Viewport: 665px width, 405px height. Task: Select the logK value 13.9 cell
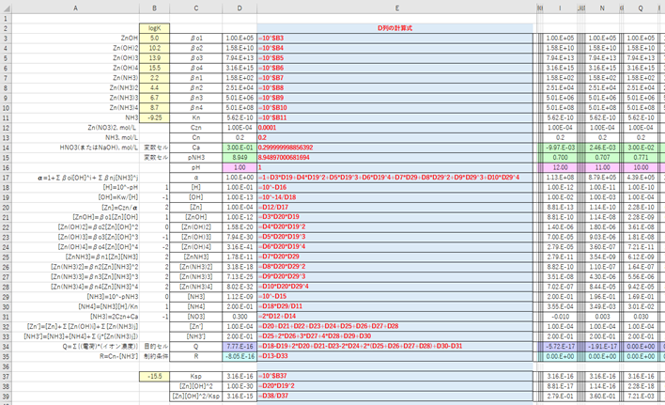(154, 58)
